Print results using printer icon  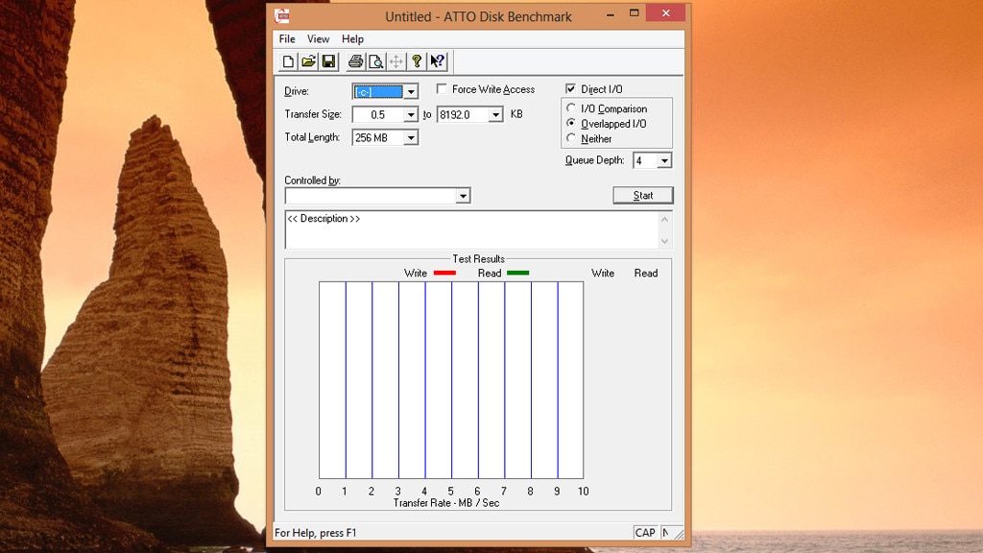[355, 61]
